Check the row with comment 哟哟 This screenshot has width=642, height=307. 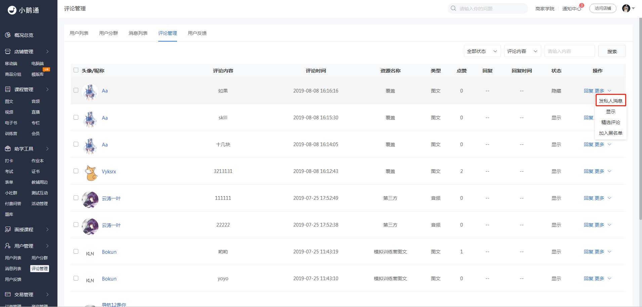click(76, 251)
